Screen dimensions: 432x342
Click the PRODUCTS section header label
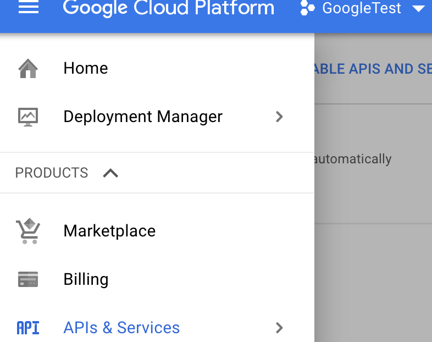[52, 173]
